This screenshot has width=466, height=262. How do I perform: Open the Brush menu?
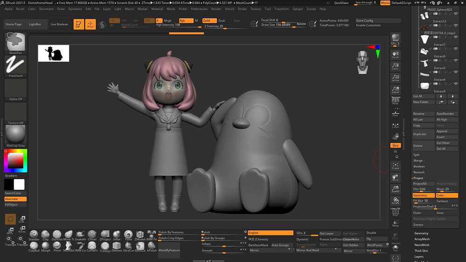point(20,9)
